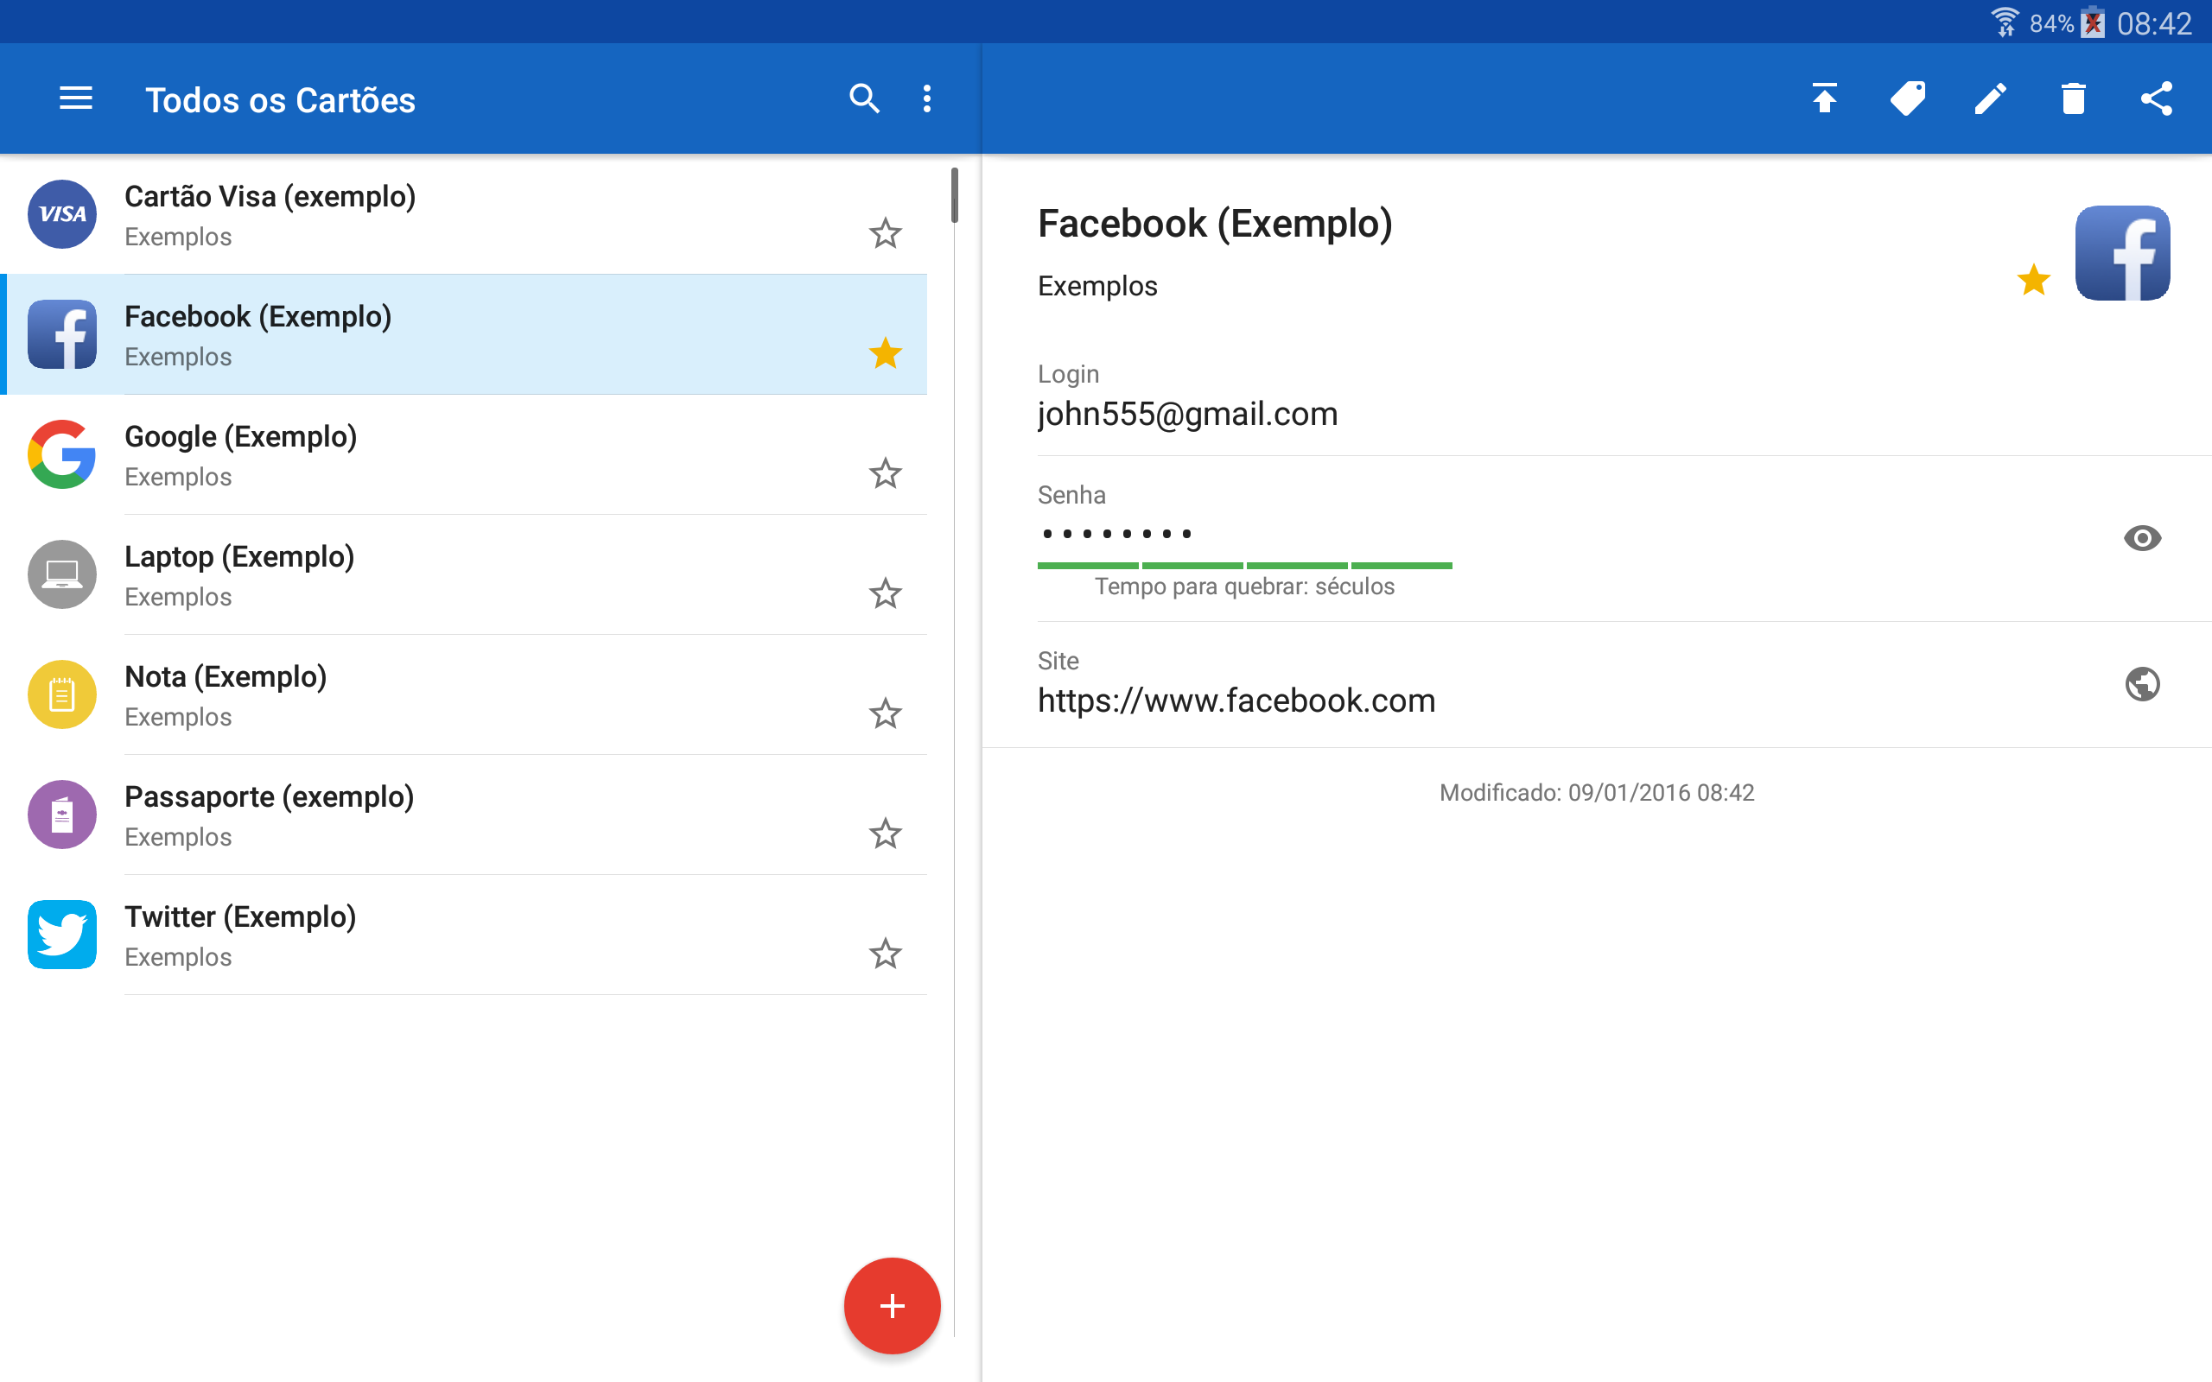Click the Visa card icon

click(x=62, y=214)
